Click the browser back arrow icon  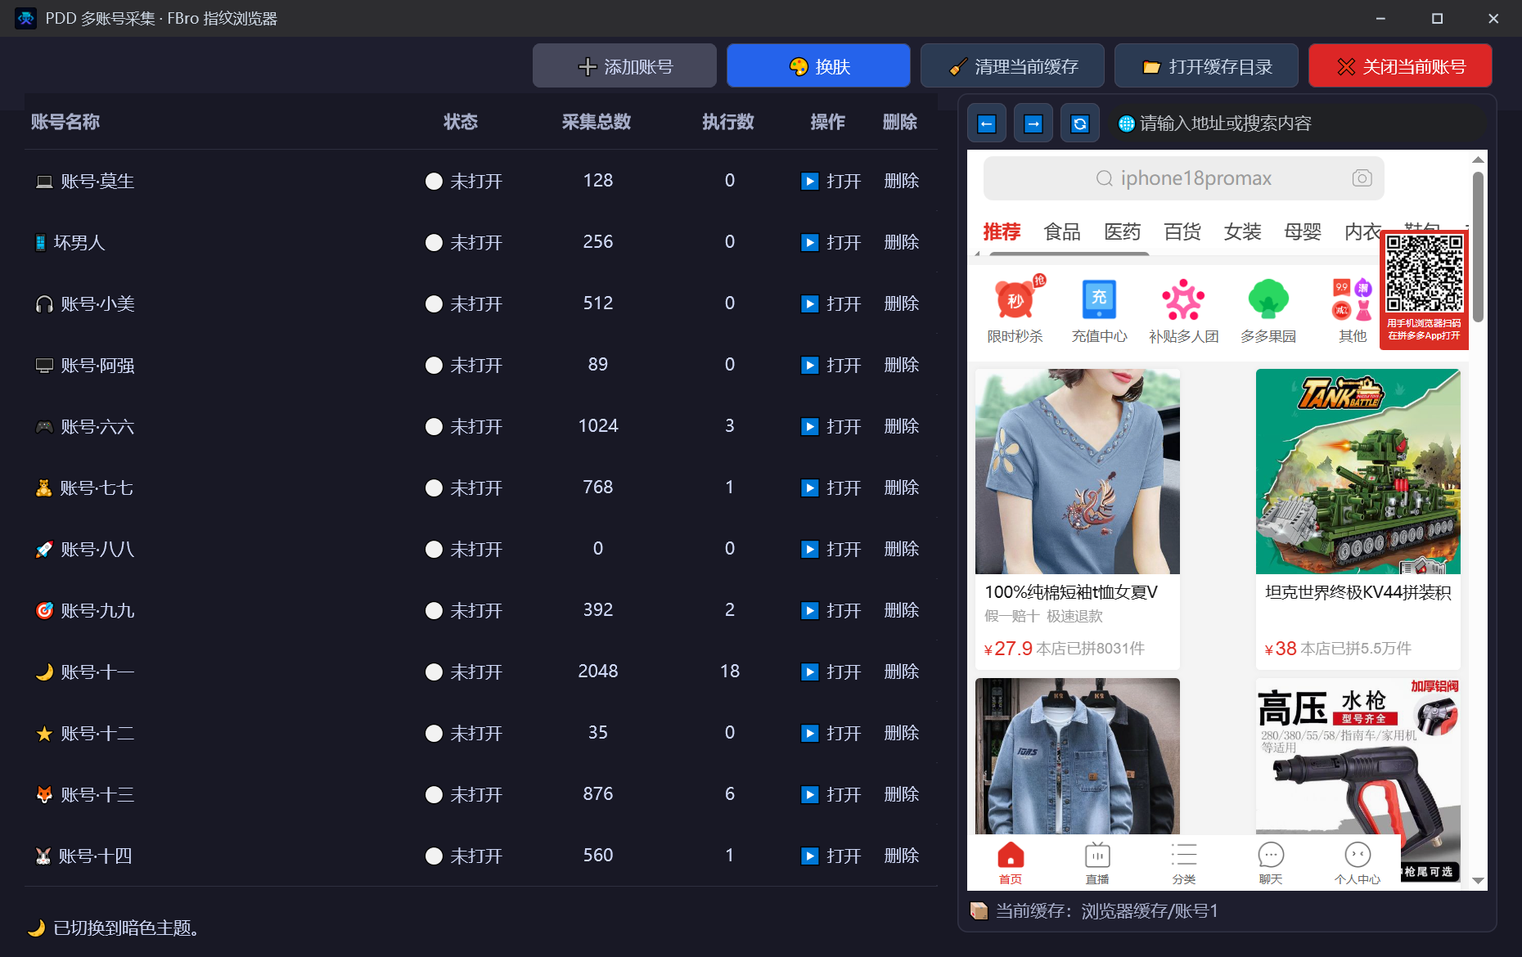point(987,124)
